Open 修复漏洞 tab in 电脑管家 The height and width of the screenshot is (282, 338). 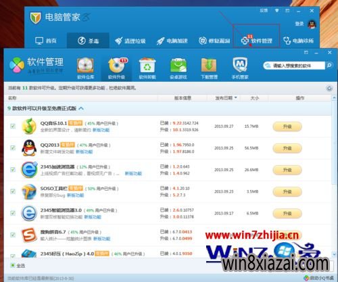click(214, 41)
